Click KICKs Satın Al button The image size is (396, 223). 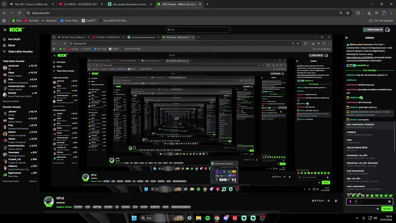point(373,30)
